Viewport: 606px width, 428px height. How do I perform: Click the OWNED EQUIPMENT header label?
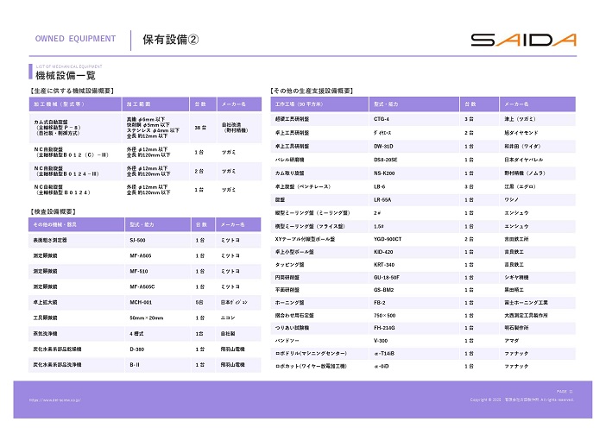point(75,40)
